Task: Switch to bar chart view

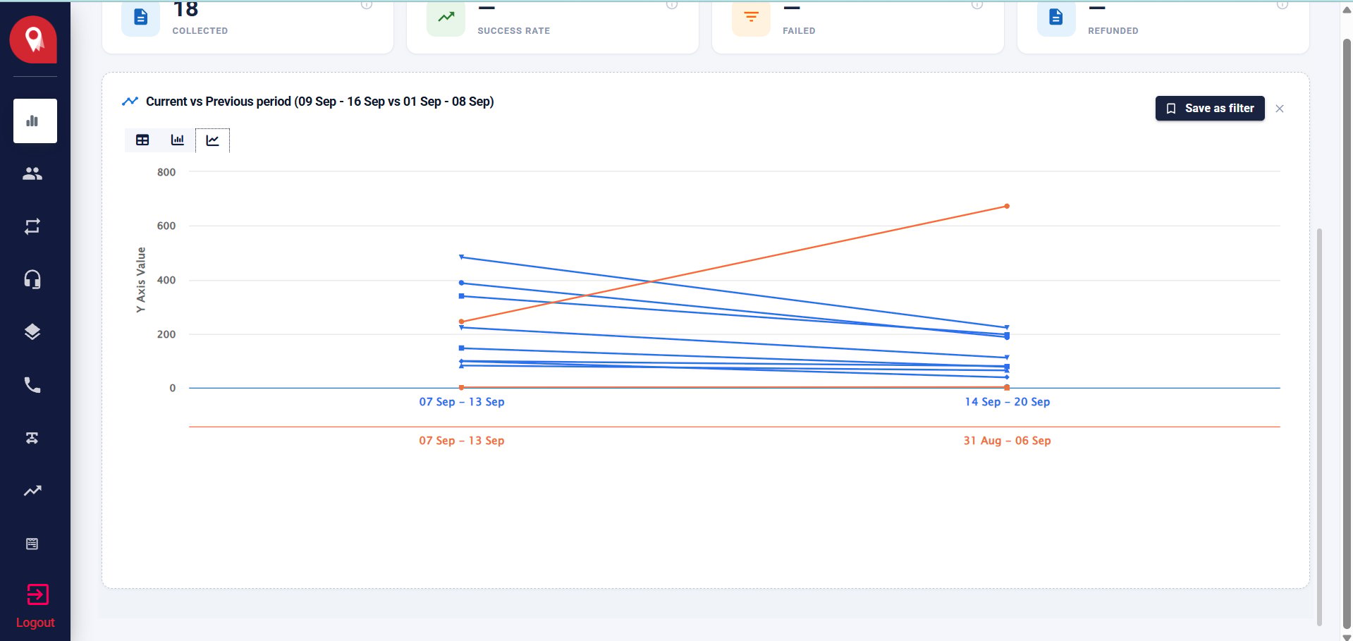Action: [x=178, y=140]
